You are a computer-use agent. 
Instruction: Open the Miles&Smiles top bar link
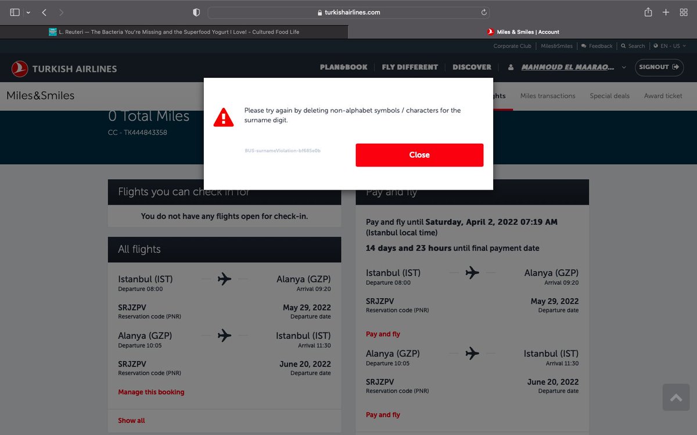tap(556, 46)
